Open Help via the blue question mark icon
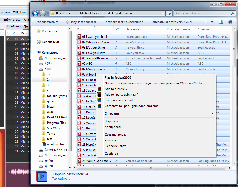Screen dimensions: 238x187 coord(230,22)
